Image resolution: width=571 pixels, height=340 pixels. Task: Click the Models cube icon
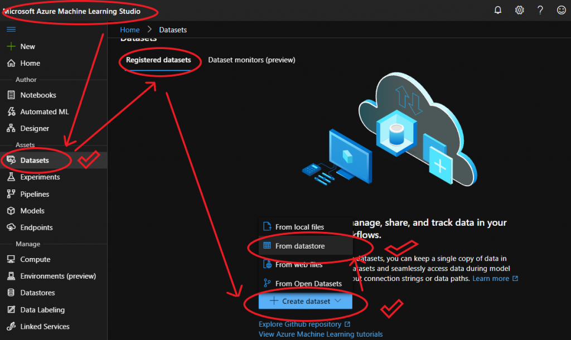point(11,211)
